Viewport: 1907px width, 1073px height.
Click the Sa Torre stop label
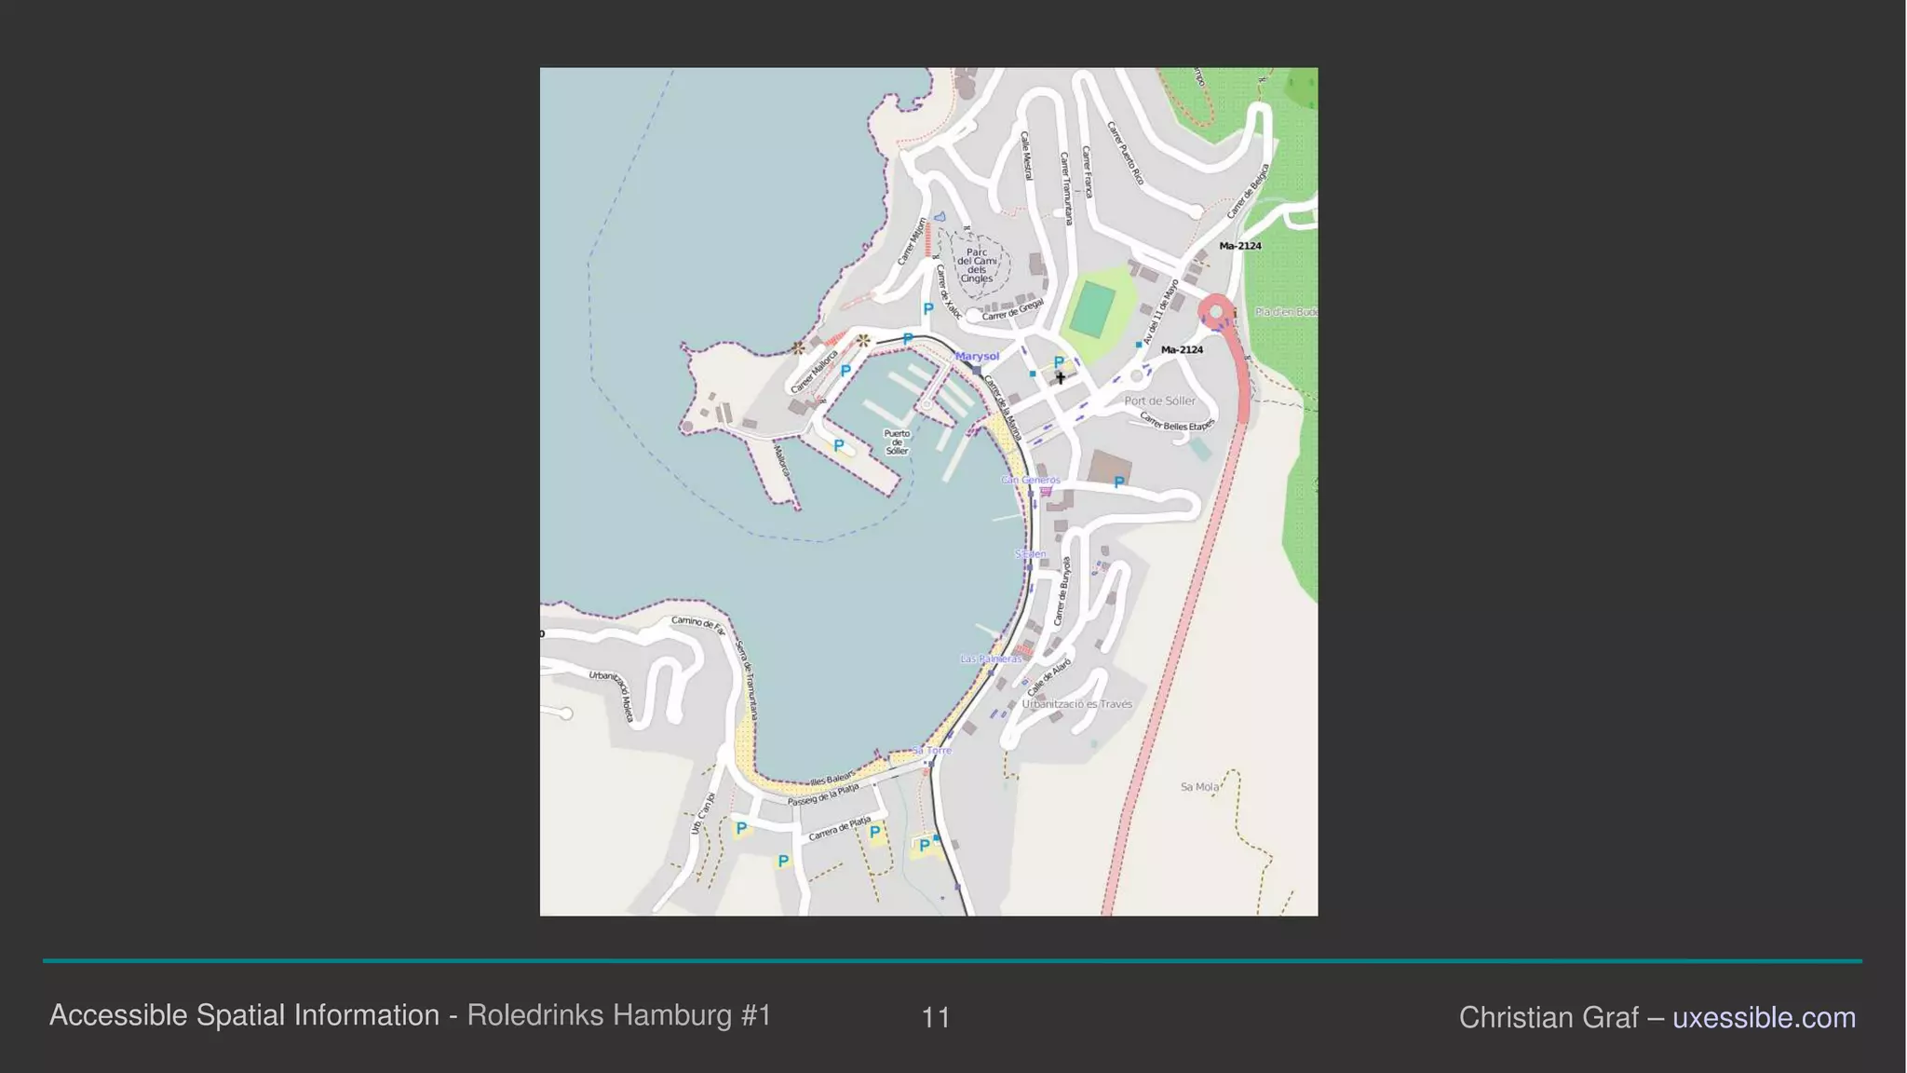(931, 750)
